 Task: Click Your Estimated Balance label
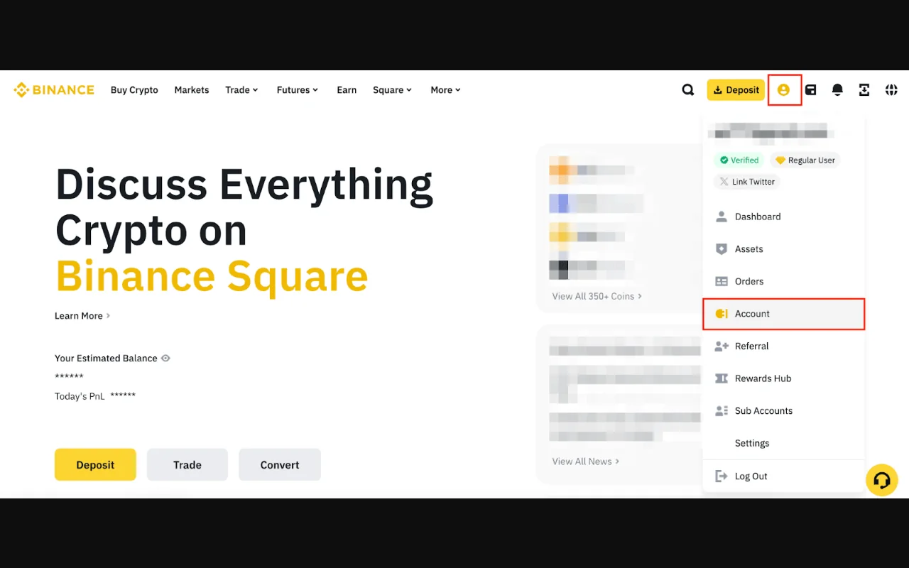[106, 359]
